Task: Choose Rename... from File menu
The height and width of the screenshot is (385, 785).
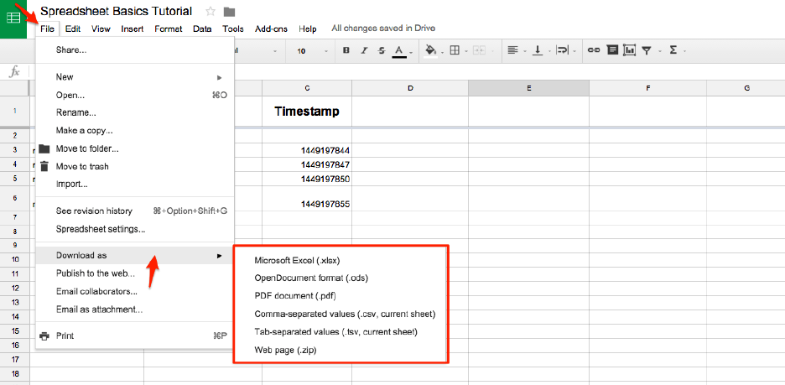Action: coord(135,112)
